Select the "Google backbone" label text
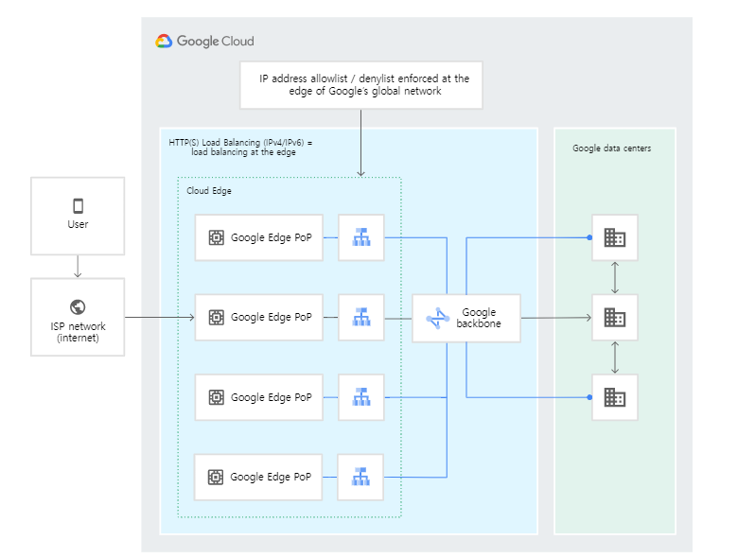This screenshot has height=558, width=755. pos(479,318)
